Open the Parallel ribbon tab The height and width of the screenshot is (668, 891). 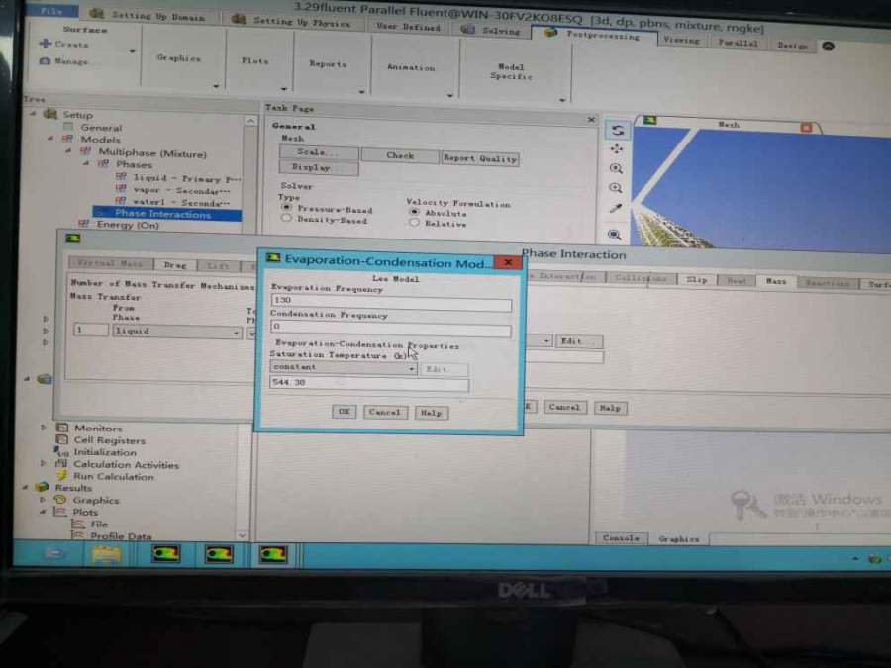[x=739, y=42]
